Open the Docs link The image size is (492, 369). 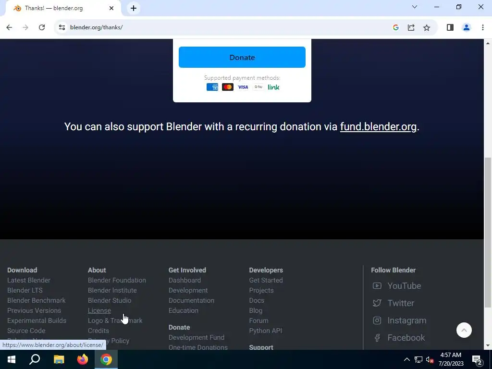pos(257,300)
